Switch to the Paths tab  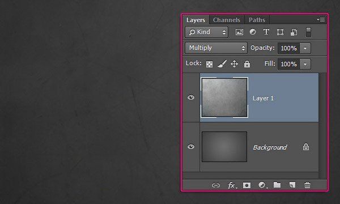(257, 20)
